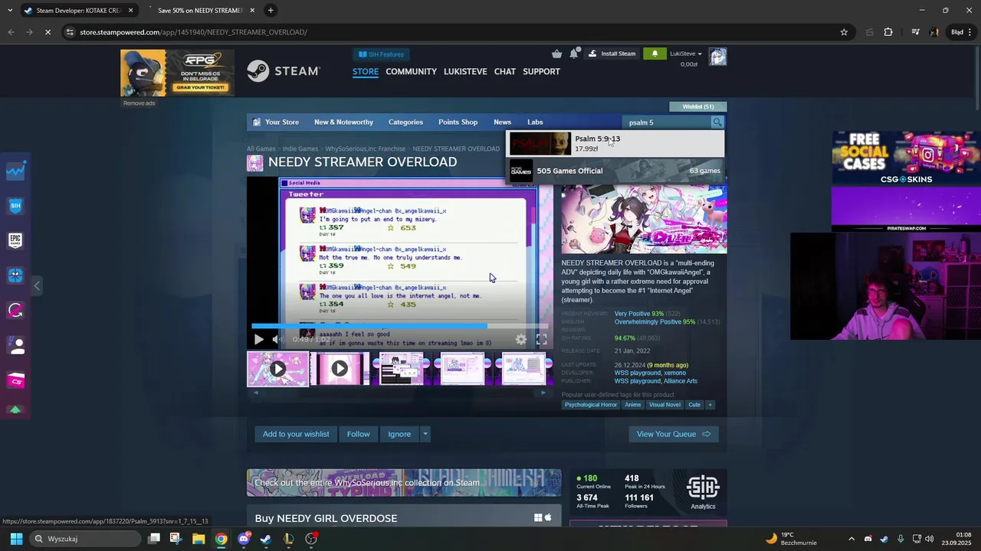Open the SIH shield icon in sidebar
The image size is (981, 551).
click(x=15, y=206)
